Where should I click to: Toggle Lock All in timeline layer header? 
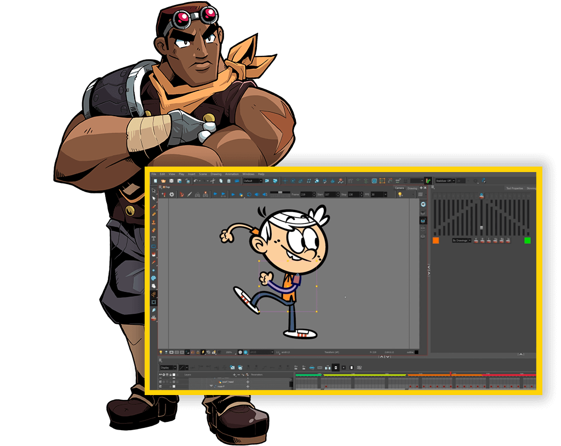[x=171, y=375]
